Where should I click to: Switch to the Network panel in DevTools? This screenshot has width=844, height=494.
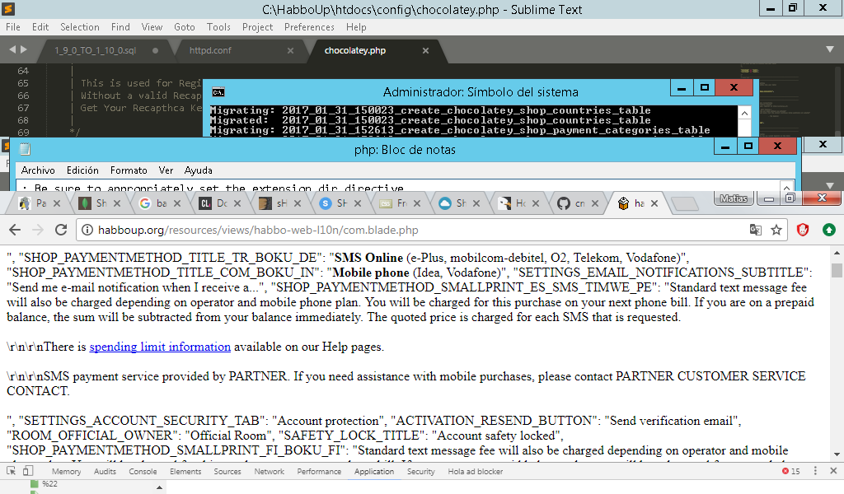[x=268, y=471]
